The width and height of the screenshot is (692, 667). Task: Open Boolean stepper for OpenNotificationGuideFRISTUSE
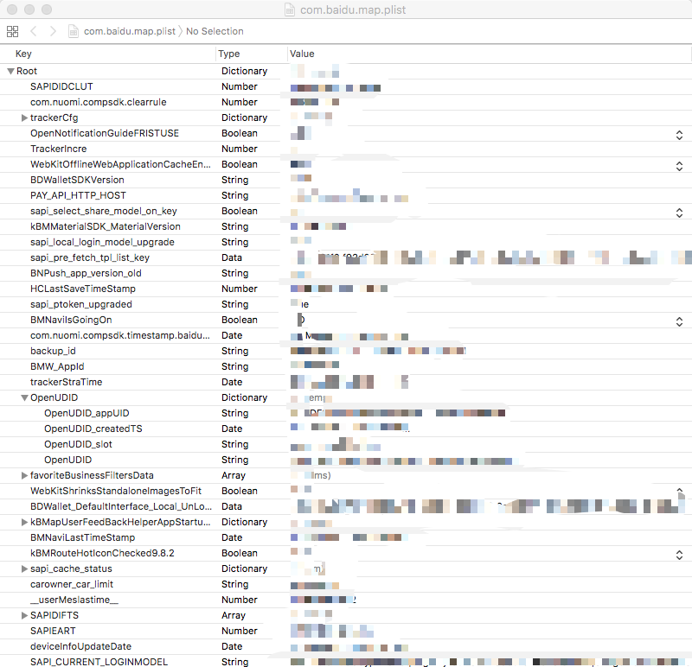pyautogui.click(x=679, y=134)
